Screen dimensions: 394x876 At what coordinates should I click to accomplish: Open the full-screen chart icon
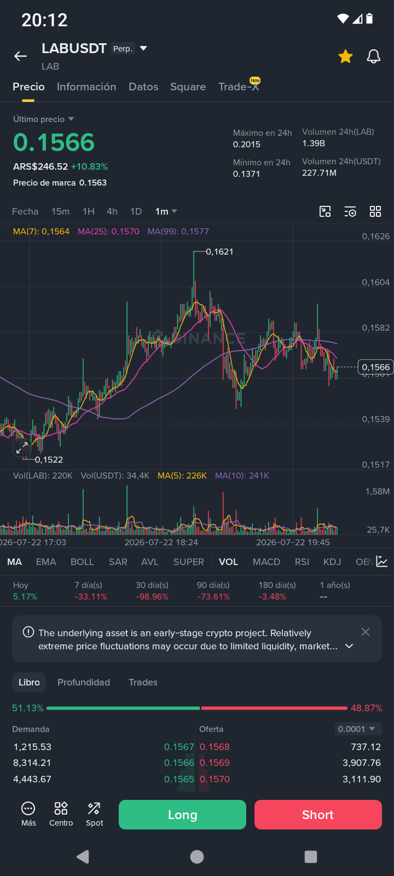pyautogui.click(x=325, y=211)
